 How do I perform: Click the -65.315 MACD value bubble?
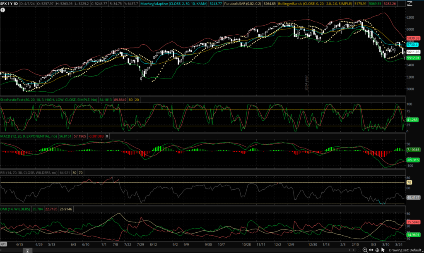(413, 160)
